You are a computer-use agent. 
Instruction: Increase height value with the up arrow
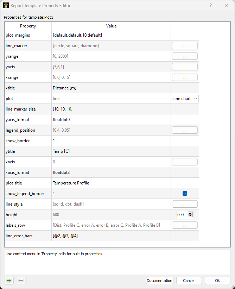tap(190, 213)
